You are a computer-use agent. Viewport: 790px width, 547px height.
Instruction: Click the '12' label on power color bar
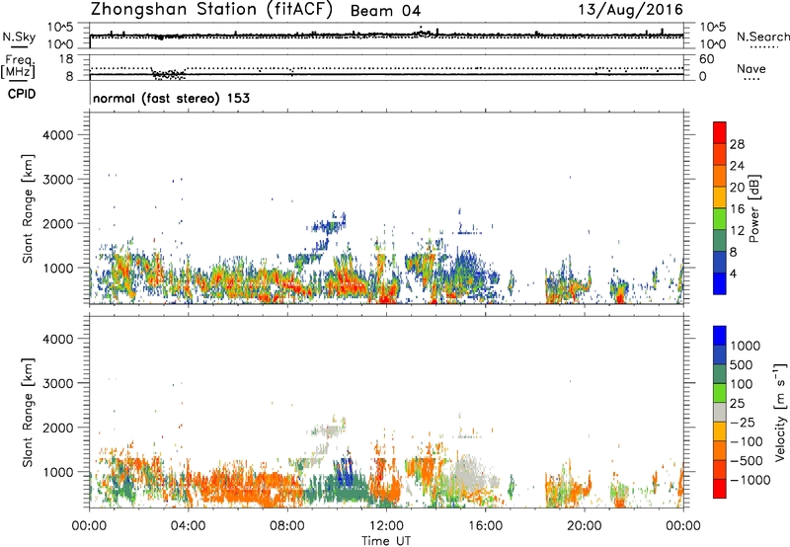coord(737,231)
